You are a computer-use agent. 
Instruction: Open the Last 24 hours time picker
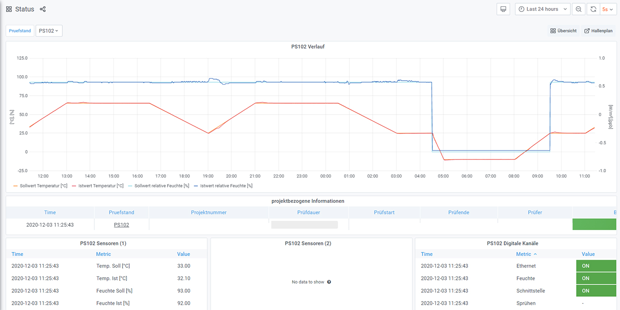[x=542, y=9]
